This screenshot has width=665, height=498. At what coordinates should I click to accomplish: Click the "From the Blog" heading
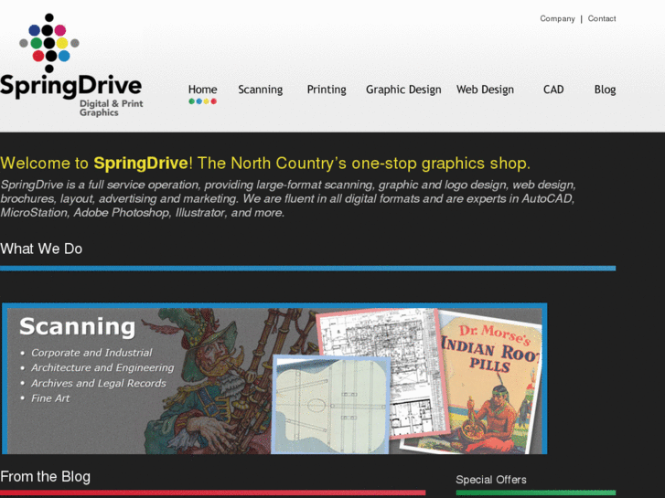point(45,477)
